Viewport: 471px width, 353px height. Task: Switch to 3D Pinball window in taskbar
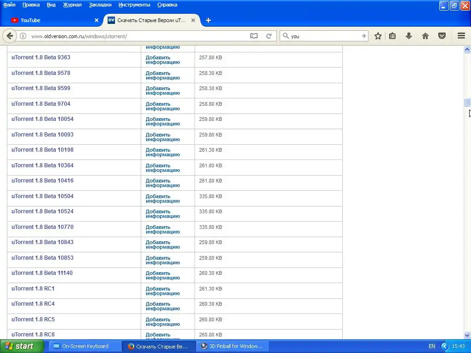(x=232, y=347)
